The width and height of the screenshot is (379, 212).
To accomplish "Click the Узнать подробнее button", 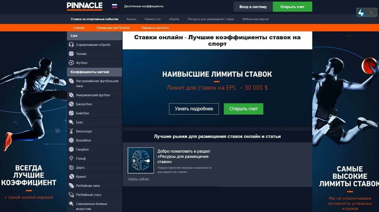I will 194,109.
